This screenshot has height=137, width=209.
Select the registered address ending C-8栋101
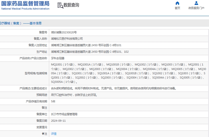coord(86,45)
